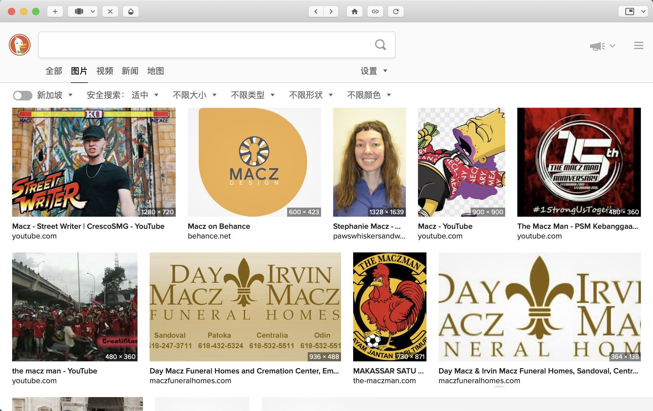Open the hamburger menu icon
Viewport: 653px width, 411px height.
[639, 45]
